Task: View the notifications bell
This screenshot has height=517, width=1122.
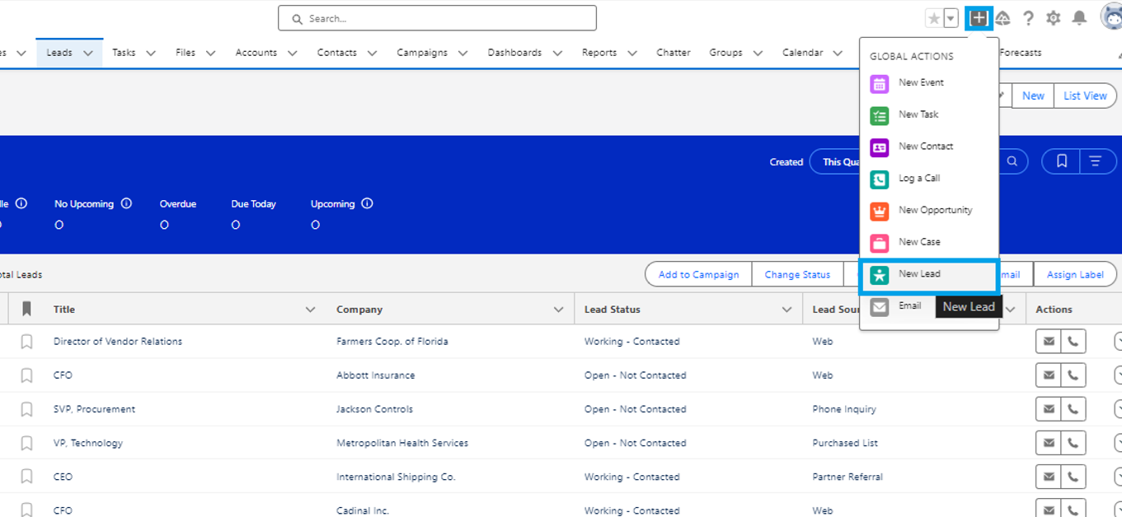Action: [1078, 17]
